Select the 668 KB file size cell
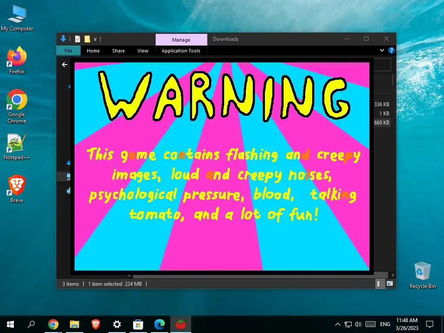 click(382, 122)
